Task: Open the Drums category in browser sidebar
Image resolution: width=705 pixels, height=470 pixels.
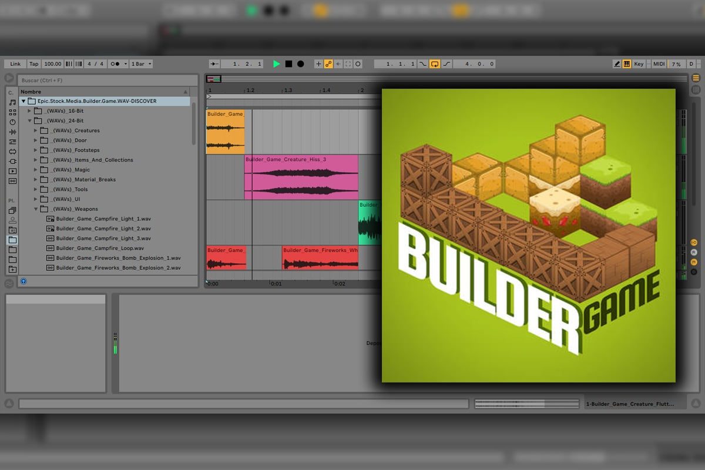Action: [x=12, y=112]
